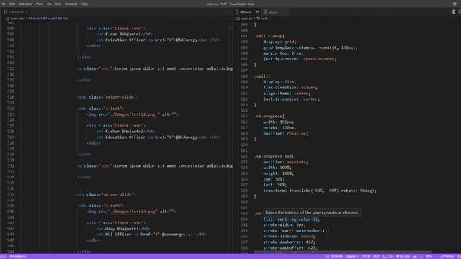This screenshot has width=461, height=259.
Task: Open the Terminal menu
Action: (71, 4)
